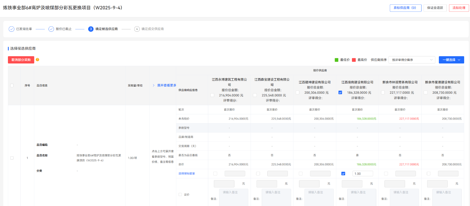Select supplier 江西永博建筑工程有限公司 checkbox
This screenshot has width=470, height=206.
point(212,95)
